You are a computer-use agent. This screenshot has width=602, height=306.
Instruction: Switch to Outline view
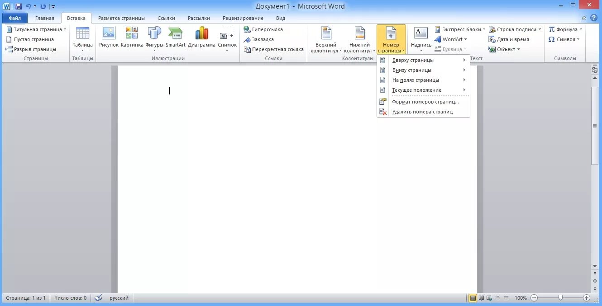pos(498,298)
